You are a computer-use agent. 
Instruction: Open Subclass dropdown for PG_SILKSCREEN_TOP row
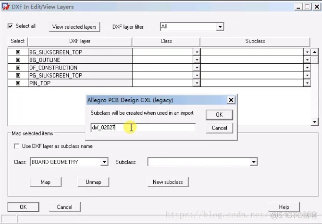pos(307,75)
